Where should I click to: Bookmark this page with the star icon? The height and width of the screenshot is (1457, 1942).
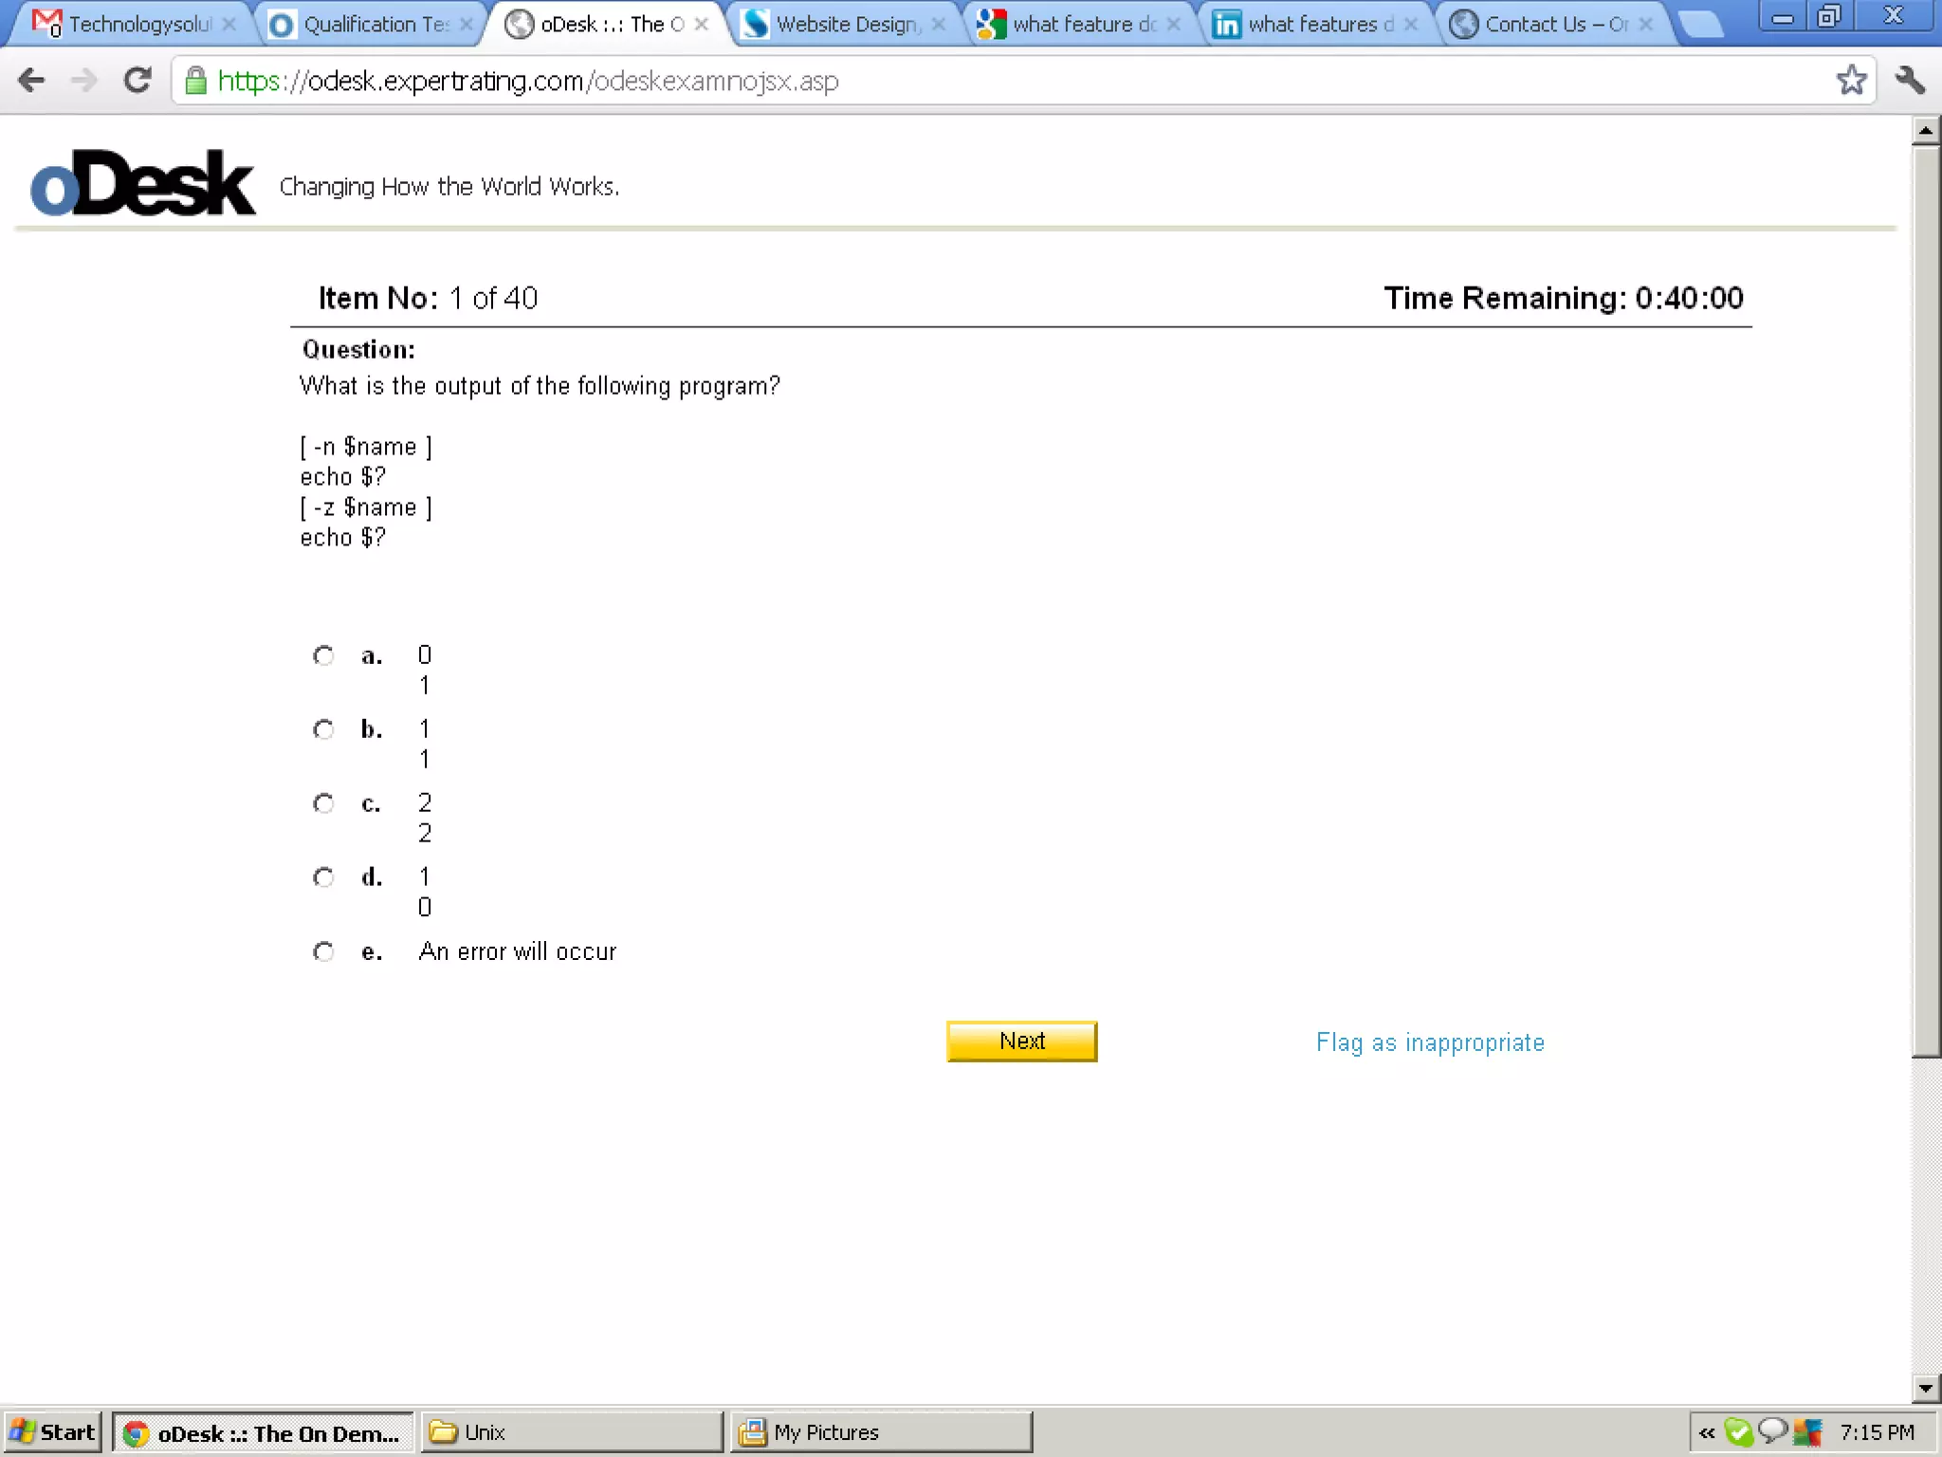pos(1851,80)
